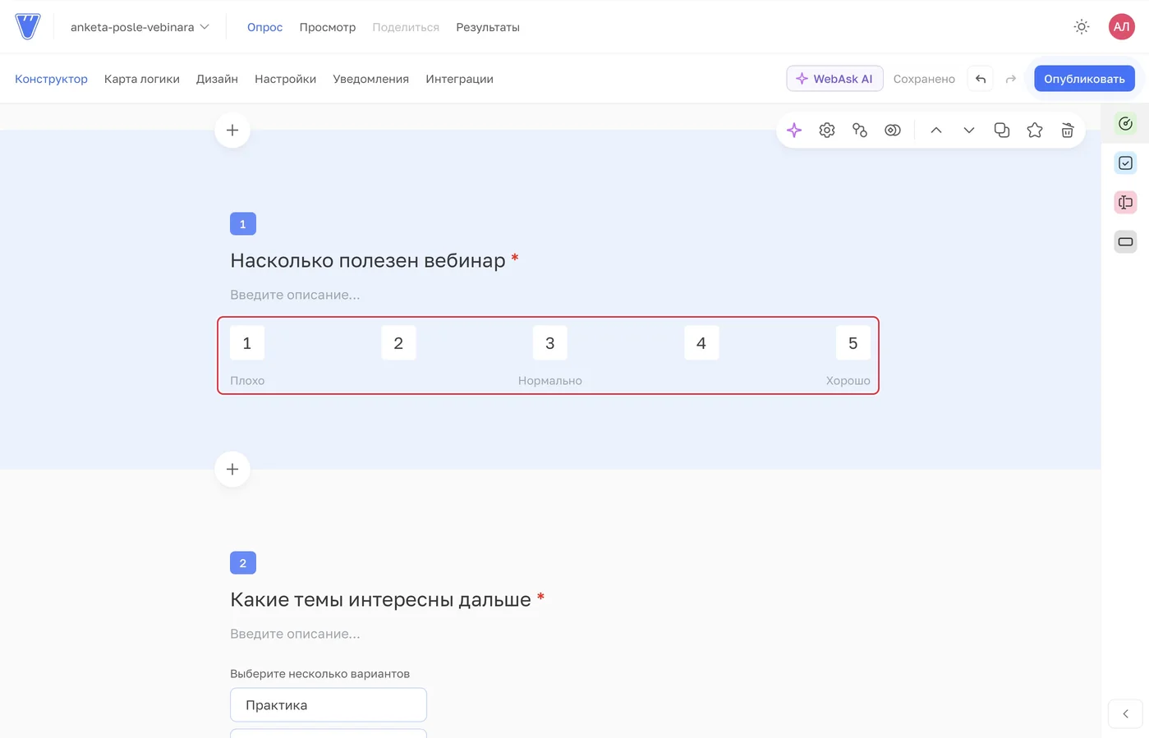
Task: Edit the title Какие темы интересны дальше
Action: tap(380, 600)
